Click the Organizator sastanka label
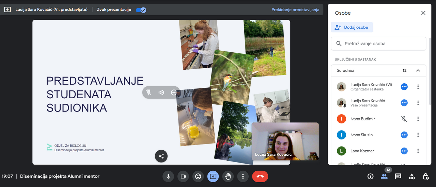Image resolution: width=436 pixels, height=187 pixels. pos(367,89)
